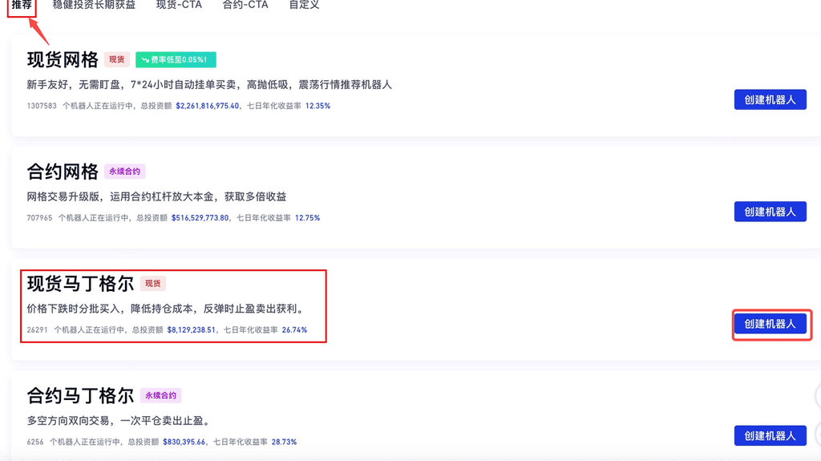
Task: Select the 现货-CTA tab
Action: click(x=179, y=5)
